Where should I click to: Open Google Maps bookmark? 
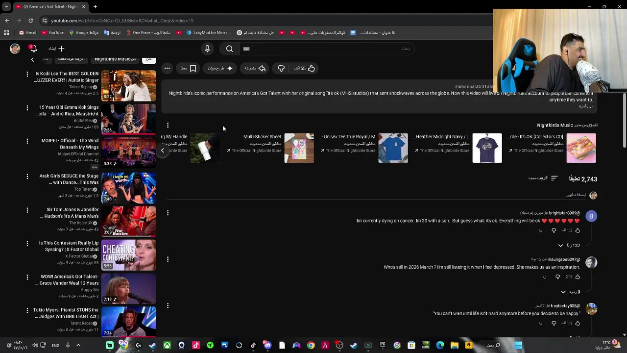[84, 33]
